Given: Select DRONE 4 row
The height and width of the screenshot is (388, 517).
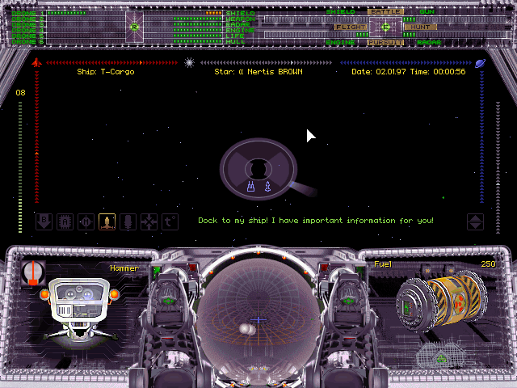Looking at the screenshot, I should tap(28, 31).
